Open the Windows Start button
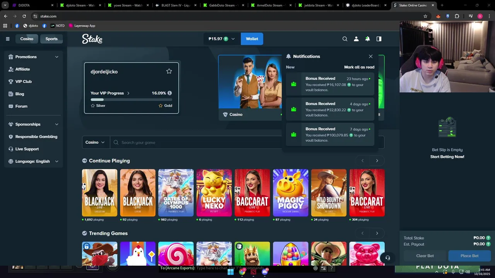The width and height of the screenshot is (495, 278). pyautogui.click(x=230, y=272)
